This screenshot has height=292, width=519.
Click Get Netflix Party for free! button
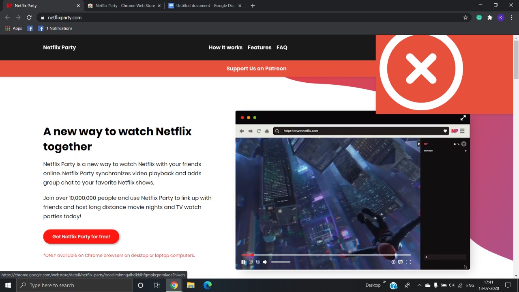point(81,236)
